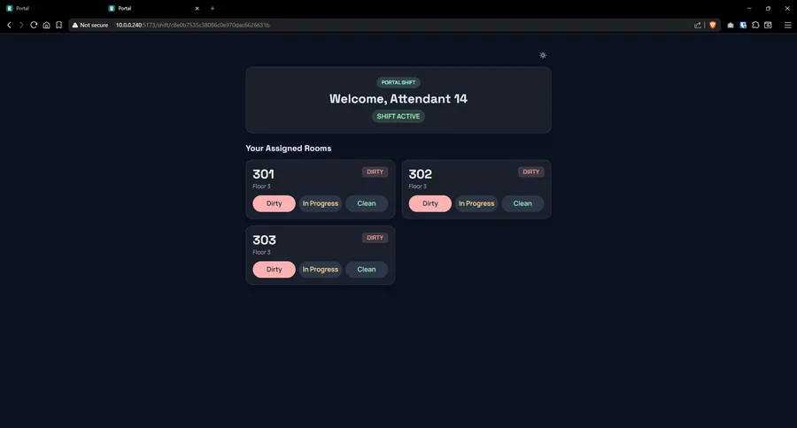The height and width of the screenshot is (428, 797).
Task: Click the share page icon in address bar
Action: (x=698, y=25)
